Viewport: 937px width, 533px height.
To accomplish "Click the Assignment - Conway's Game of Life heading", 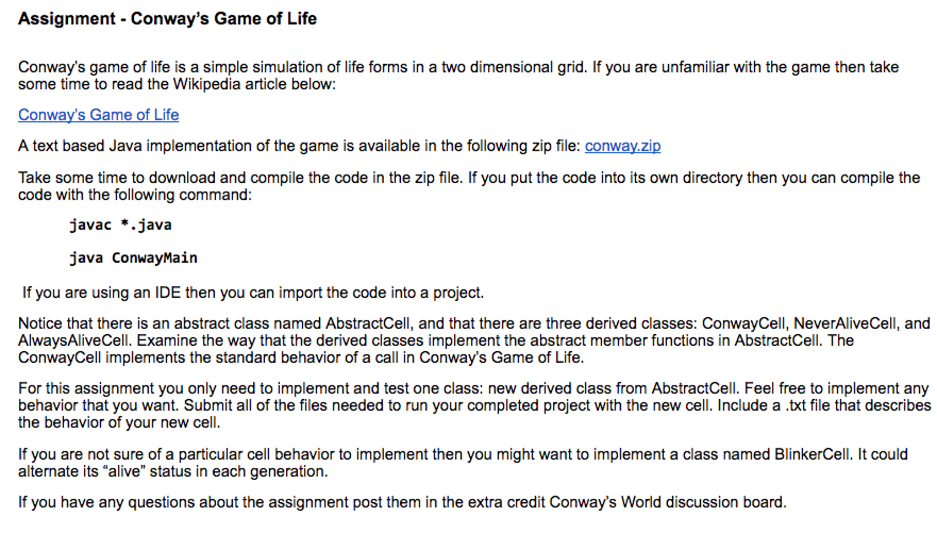I will (167, 19).
